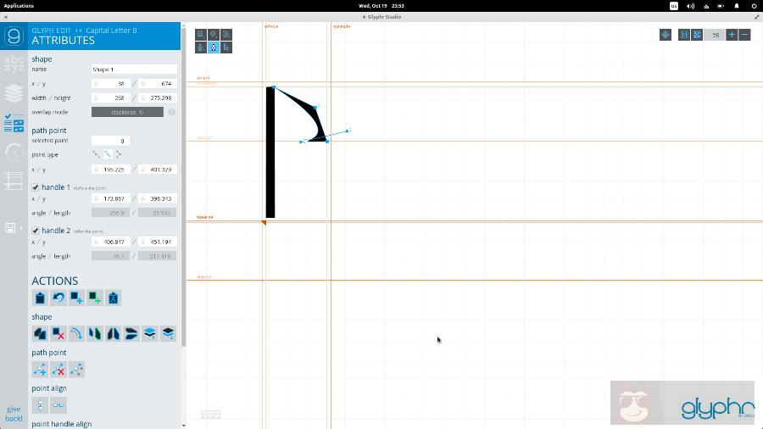Image resolution: width=763 pixels, height=429 pixels.
Task: Click the reverse shape winding action
Action: coord(76,334)
